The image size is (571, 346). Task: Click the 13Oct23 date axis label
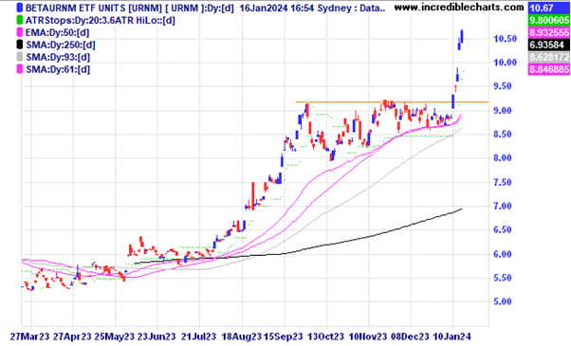325,337
